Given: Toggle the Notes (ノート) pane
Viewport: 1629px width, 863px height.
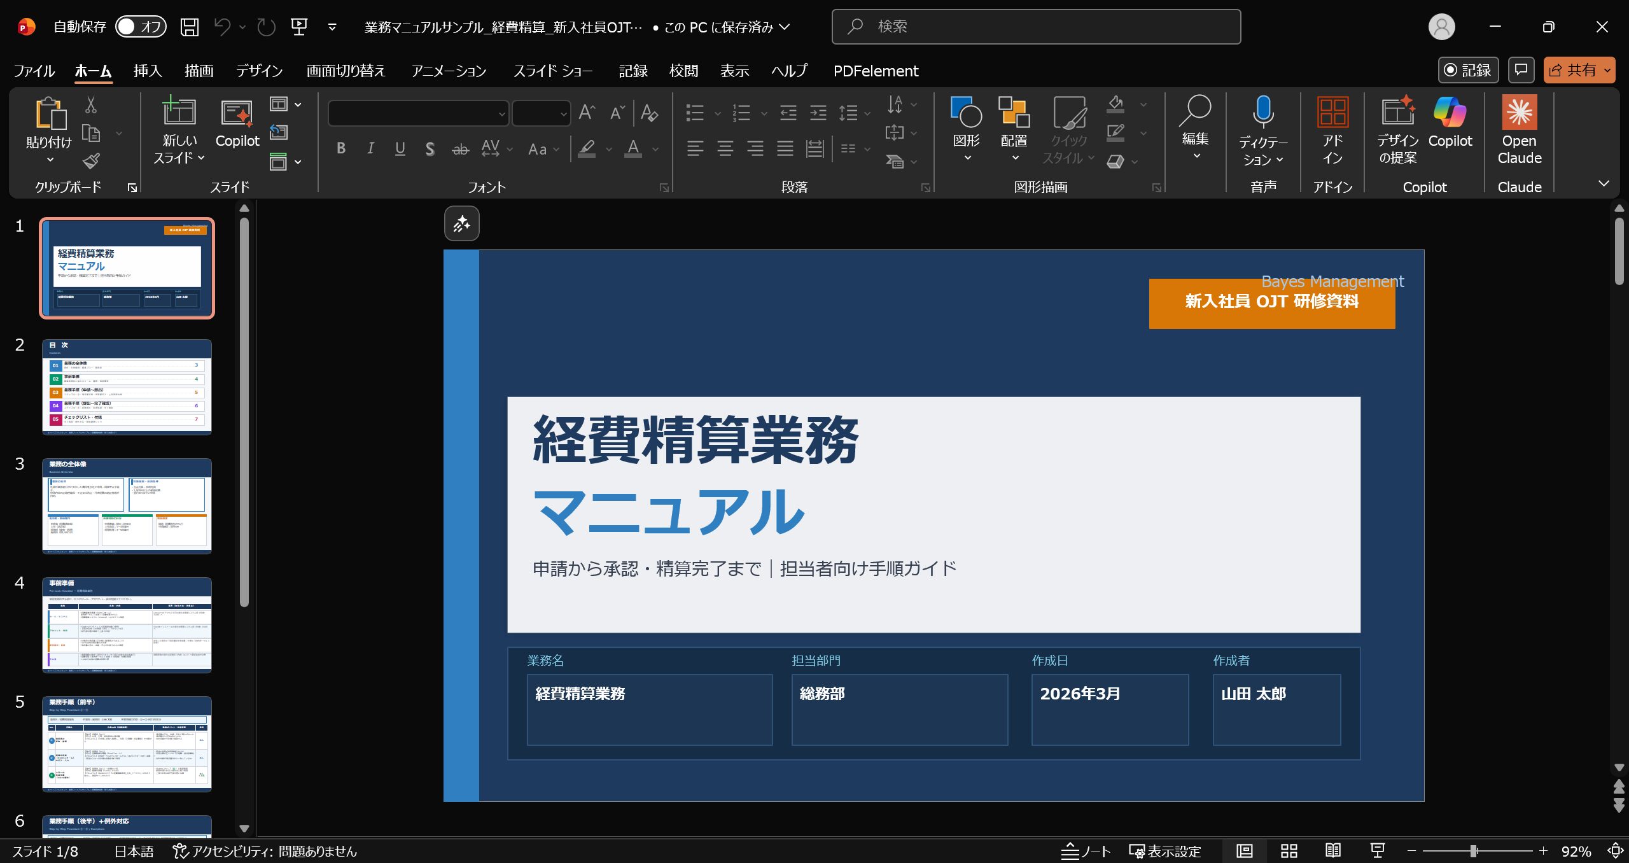Looking at the screenshot, I should pos(1086,851).
